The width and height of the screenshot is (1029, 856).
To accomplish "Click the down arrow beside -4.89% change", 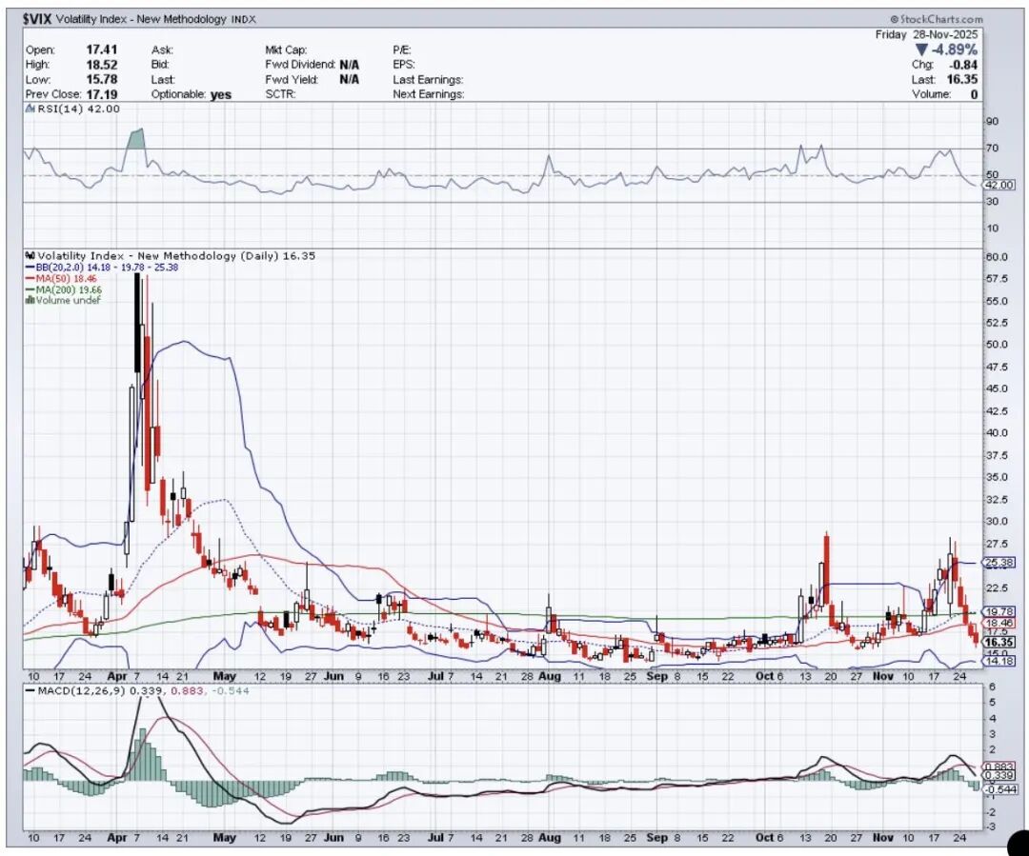I will pos(921,50).
